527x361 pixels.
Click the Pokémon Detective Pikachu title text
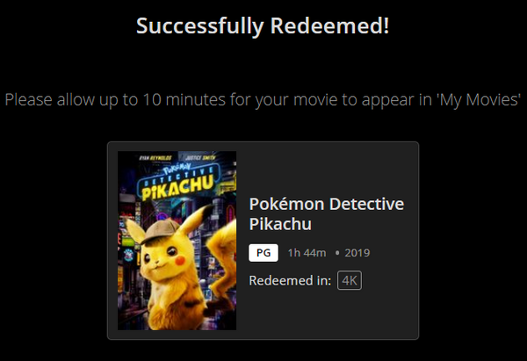[x=327, y=213]
